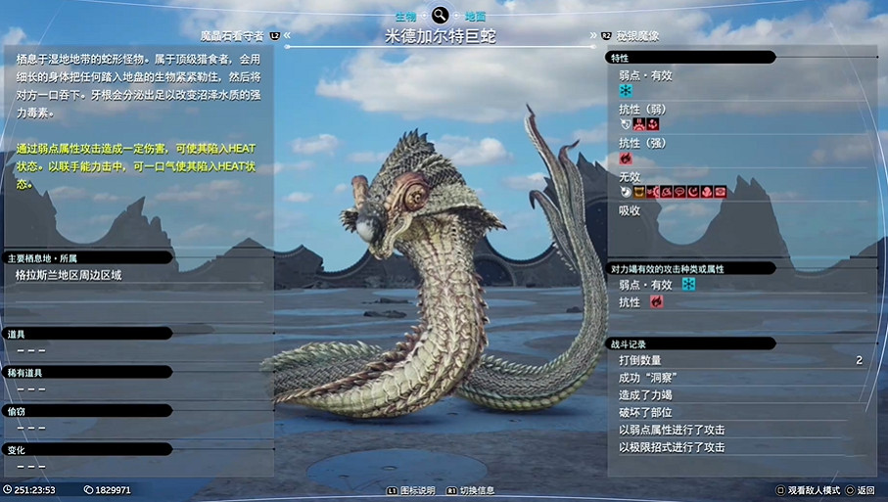
Task: Click 返回 to go back
Action: coord(861,489)
